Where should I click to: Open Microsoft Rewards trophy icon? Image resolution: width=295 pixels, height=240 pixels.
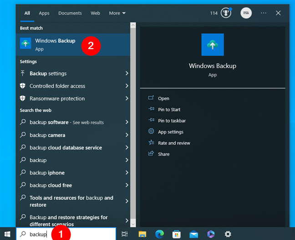coord(226,13)
